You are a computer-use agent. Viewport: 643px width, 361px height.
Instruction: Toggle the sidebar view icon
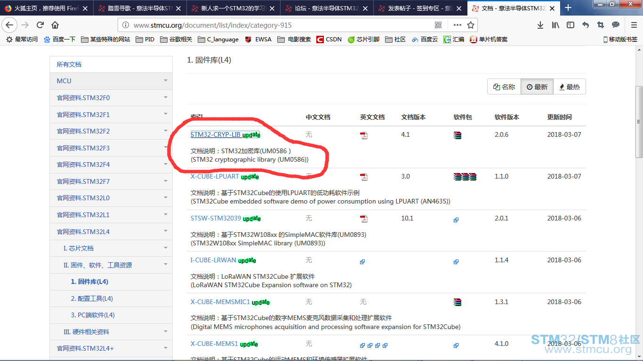click(x=571, y=25)
